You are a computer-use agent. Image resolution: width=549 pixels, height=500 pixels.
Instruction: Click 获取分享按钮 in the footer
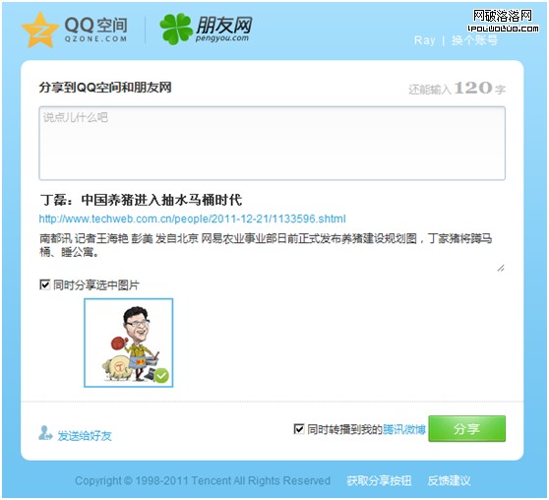(379, 480)
